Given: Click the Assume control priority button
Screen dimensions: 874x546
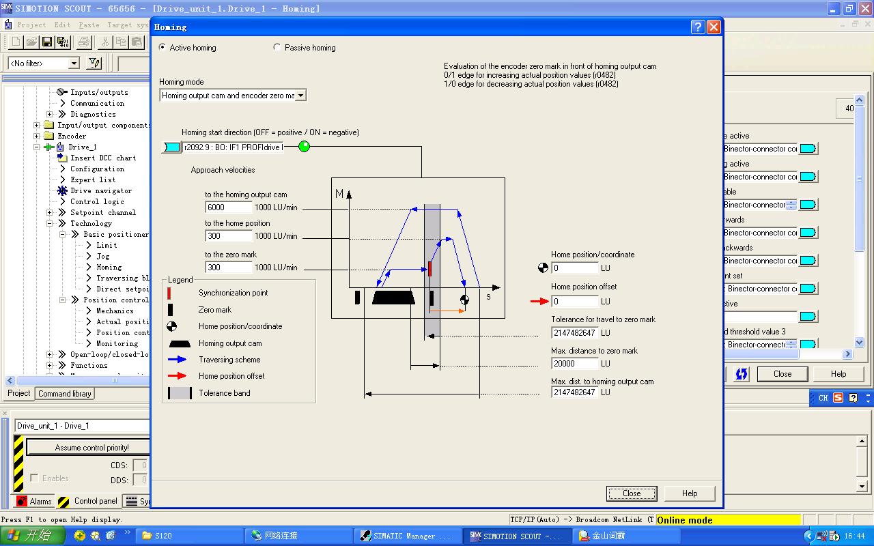Looking at the screenshot, I should (x=91, y=448).
